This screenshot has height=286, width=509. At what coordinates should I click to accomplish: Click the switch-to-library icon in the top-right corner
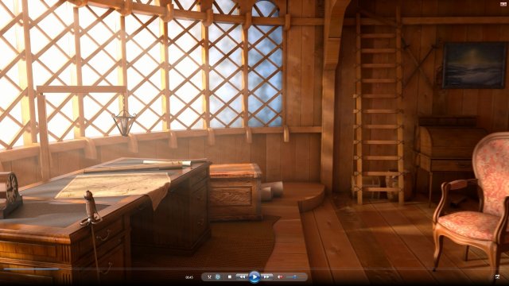[503, 3]
